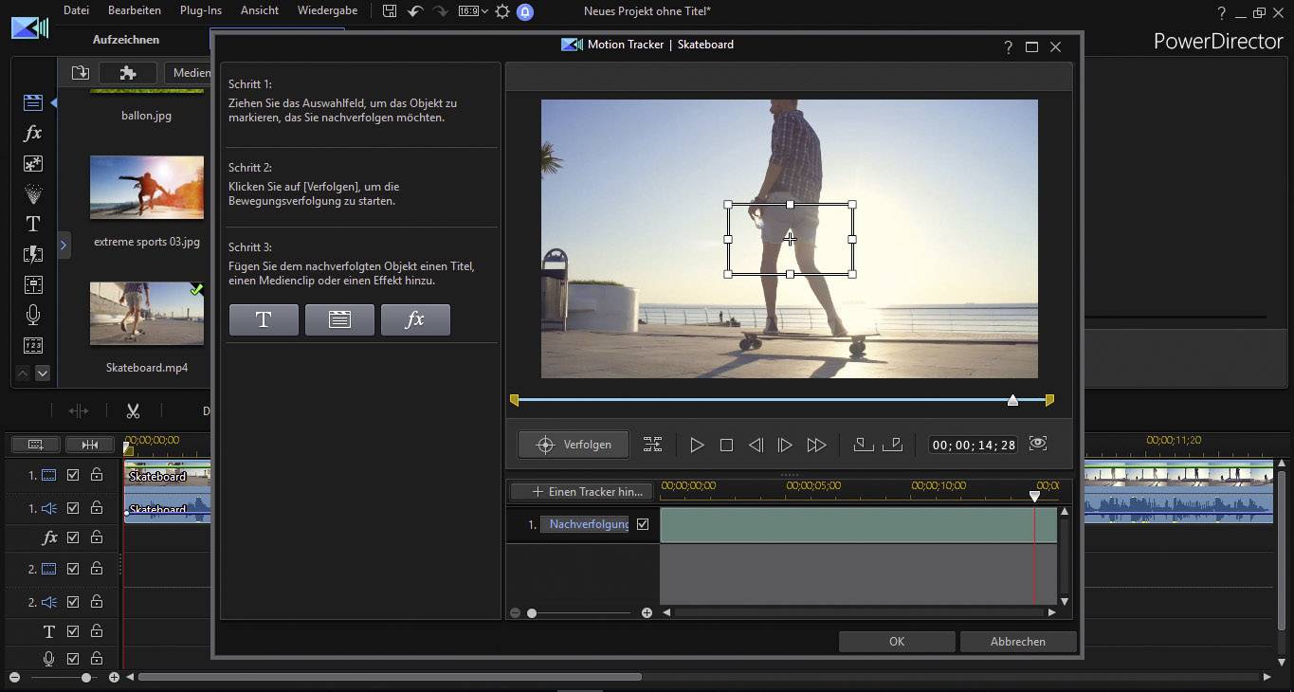Open the Bearbeiten menu

click(134, 10)
